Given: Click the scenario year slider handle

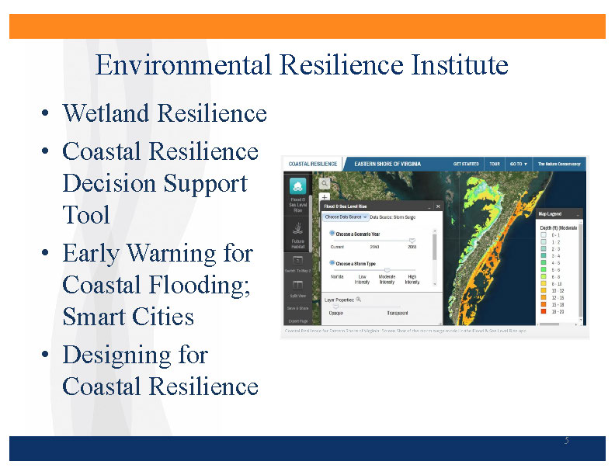Looking at the screenshot, I should tap(412, 241).
